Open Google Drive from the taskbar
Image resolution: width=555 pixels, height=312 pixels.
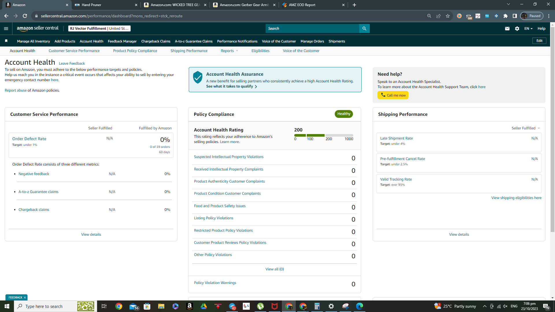204,306
